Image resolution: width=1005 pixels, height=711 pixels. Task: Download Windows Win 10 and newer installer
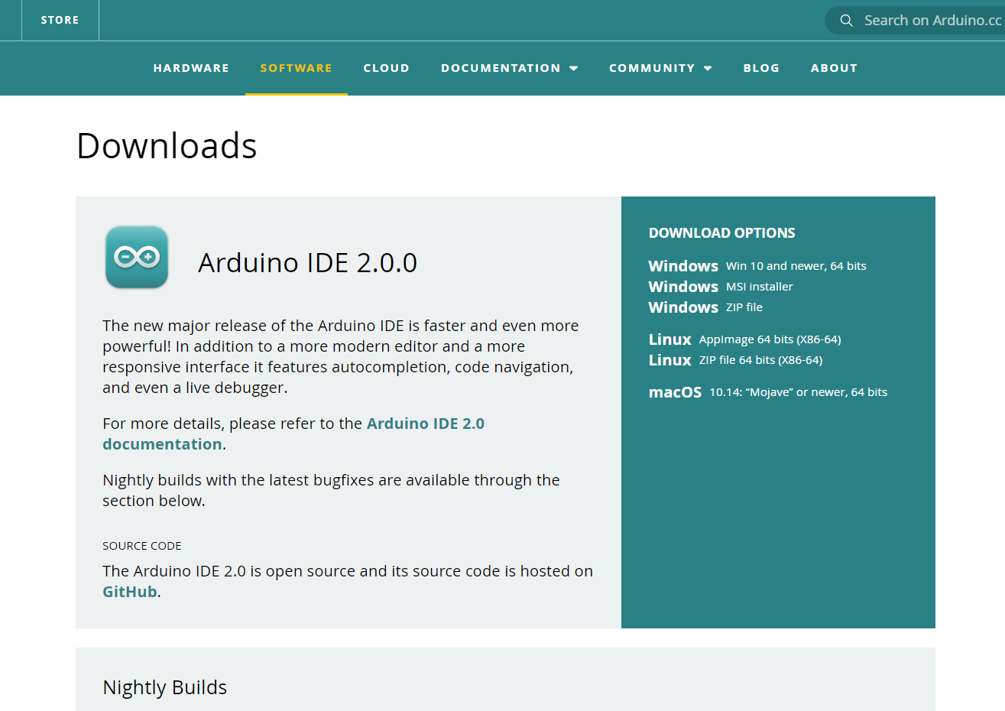pos(757,266)
